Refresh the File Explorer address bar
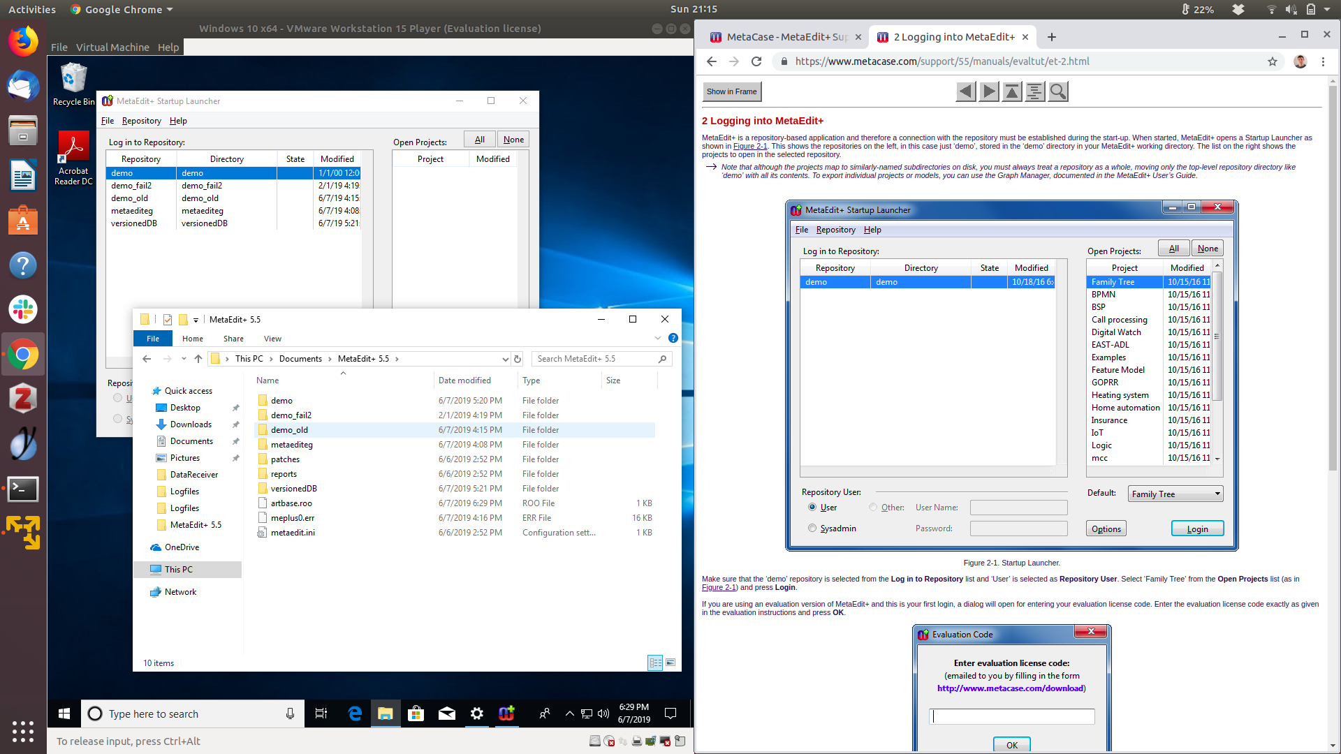This screenshot has height=754, width=1341. click(x=518, y=359)
